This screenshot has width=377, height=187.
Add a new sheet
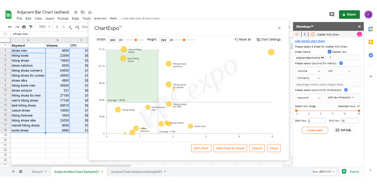(13, 171)
